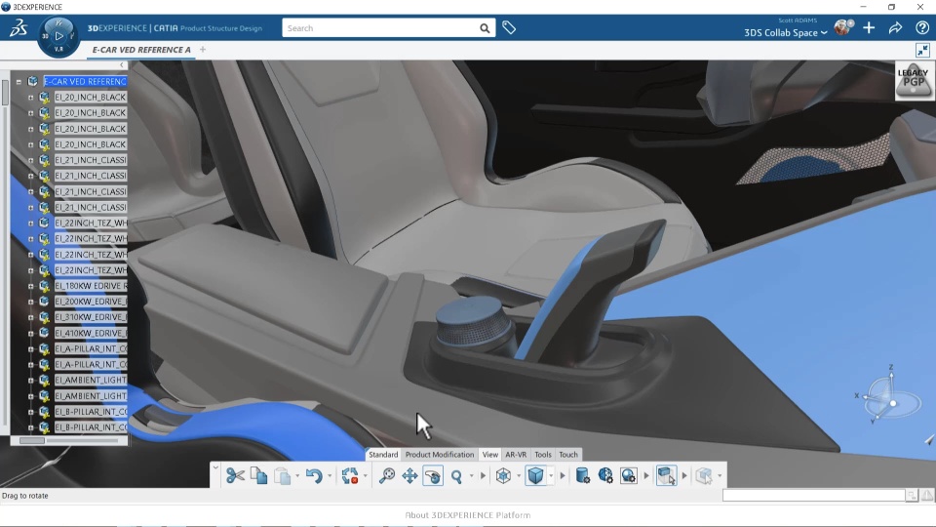
Task: Click About 3DEXPERIENCE Platform text
Action: pyautogui.click(x=467, y=515)
